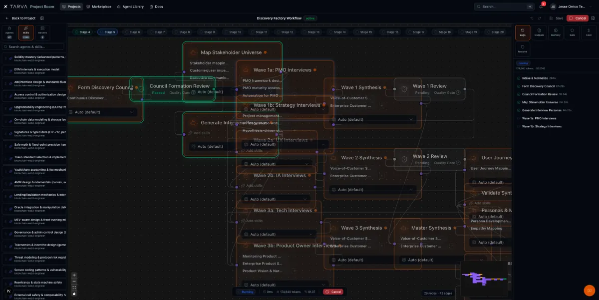Image resolution: width=599 pixels, height=300 pixels.
Task: Click the panel icon beside Back to Project
Action: point(42,18)
